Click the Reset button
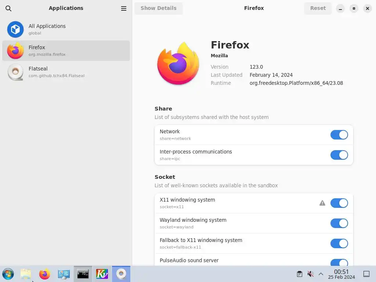 (x=318, y=8)
